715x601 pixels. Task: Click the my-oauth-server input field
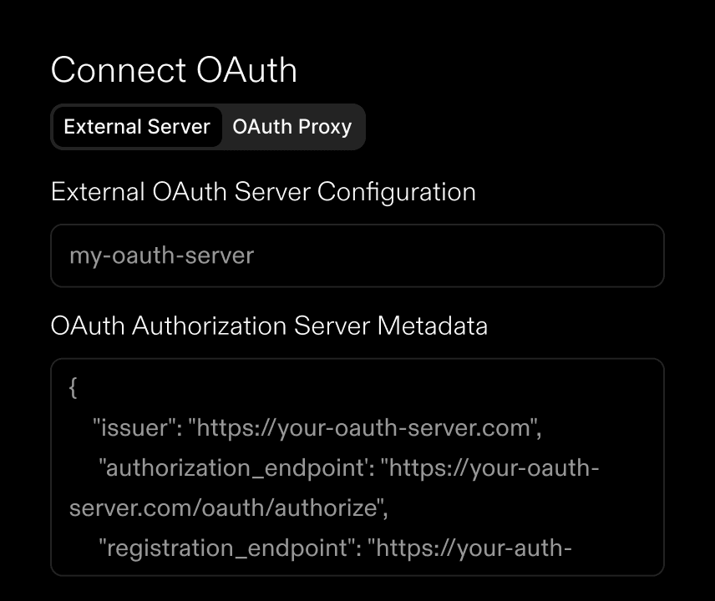[x=357, y=256]
